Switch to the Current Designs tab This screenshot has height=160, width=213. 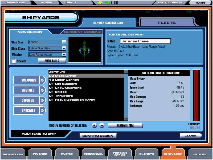click(83, 32)
